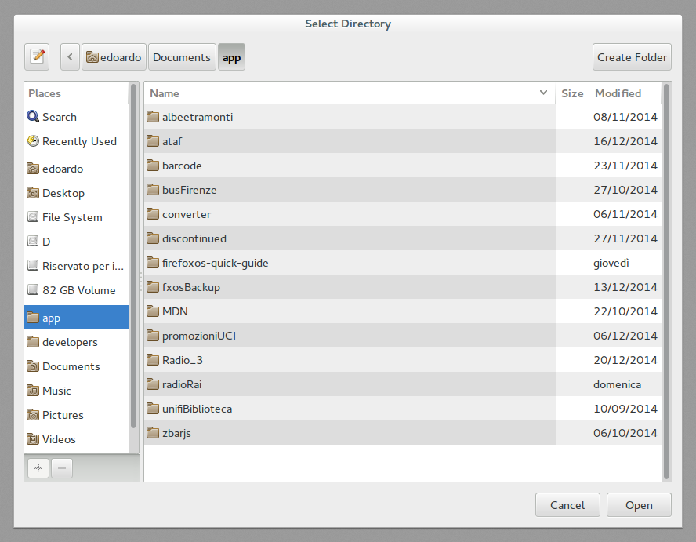Viewport: 696px width, 542px height.
Task: Click the add bookmark plus button
Action: tap(38, 468)
